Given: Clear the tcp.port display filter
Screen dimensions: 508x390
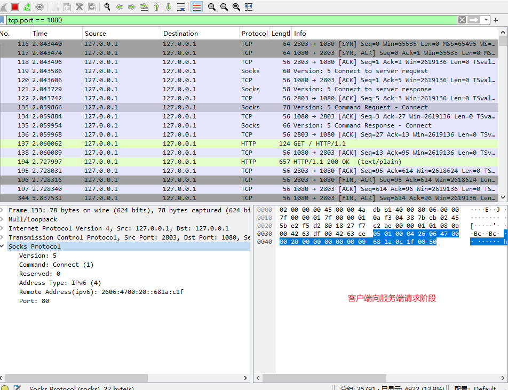Looking at the screenshot, I should 462,20.
